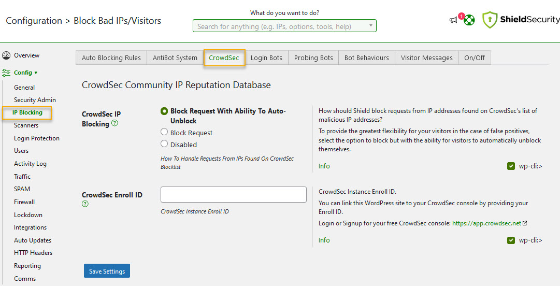Click external link icon after app.crowdsec.net
This screenshot has height=286, width=560.
pyautogui.click(x=525, y=223)
